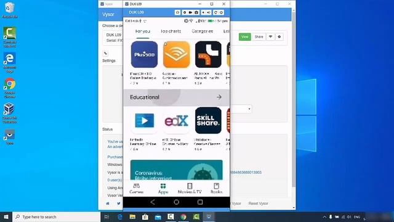Click the power icon in DUK L09 toolbar
Image resolution: width=394 pixels, height=222 pixels.
pos(222,12)
